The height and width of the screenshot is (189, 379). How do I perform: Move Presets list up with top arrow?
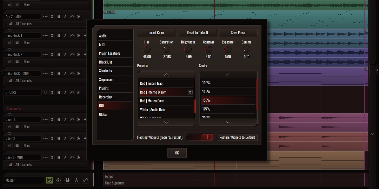166,75
